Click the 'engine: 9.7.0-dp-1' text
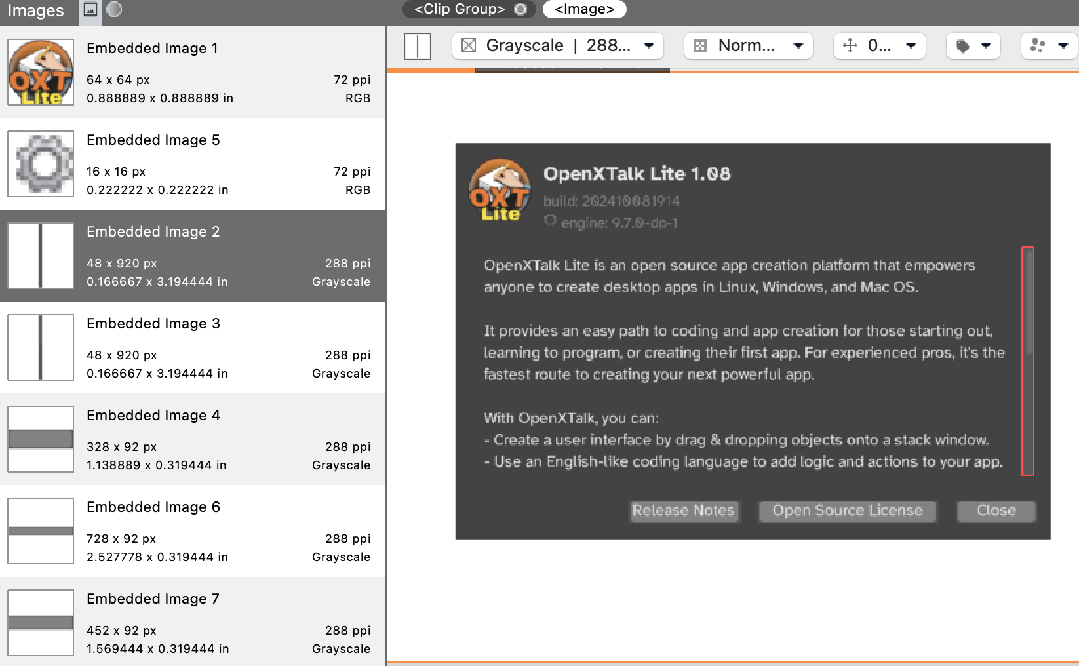 [x=619, y=224]
